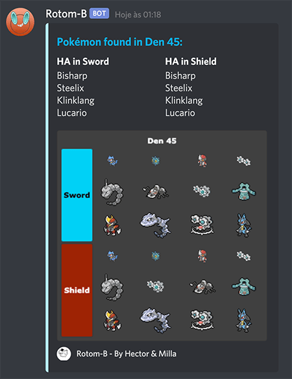Click the message timestamp Hoje às 01:18

138,15
